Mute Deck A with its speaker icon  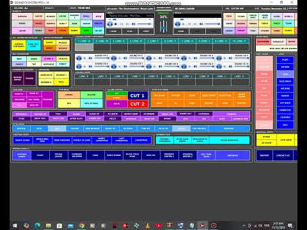coord(134,24)
